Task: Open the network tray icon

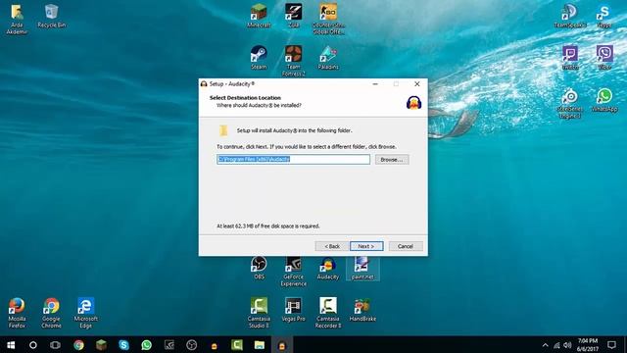Action: [556, 345]
